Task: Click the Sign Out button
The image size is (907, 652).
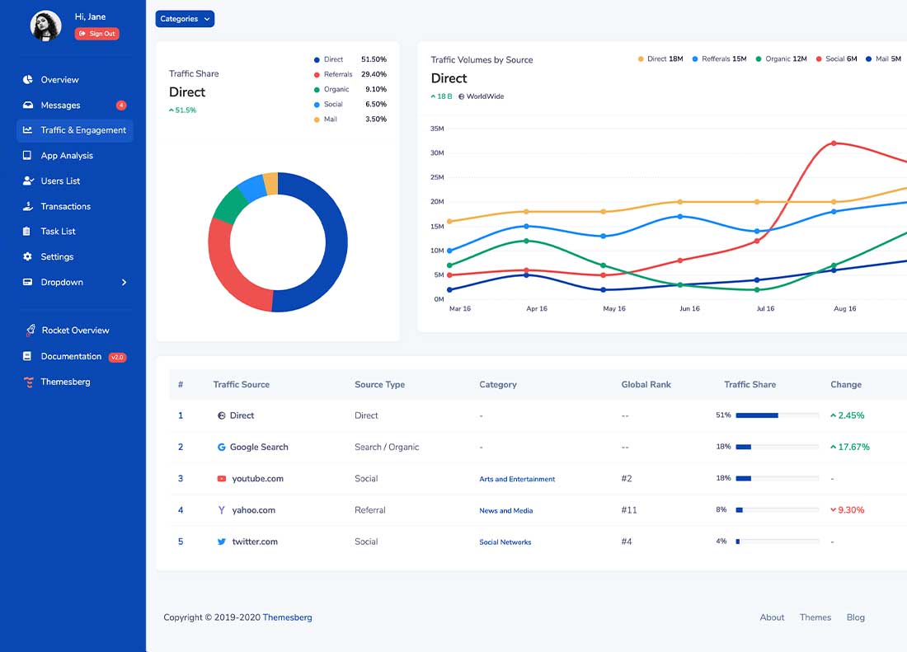Action: pos(96,34)
